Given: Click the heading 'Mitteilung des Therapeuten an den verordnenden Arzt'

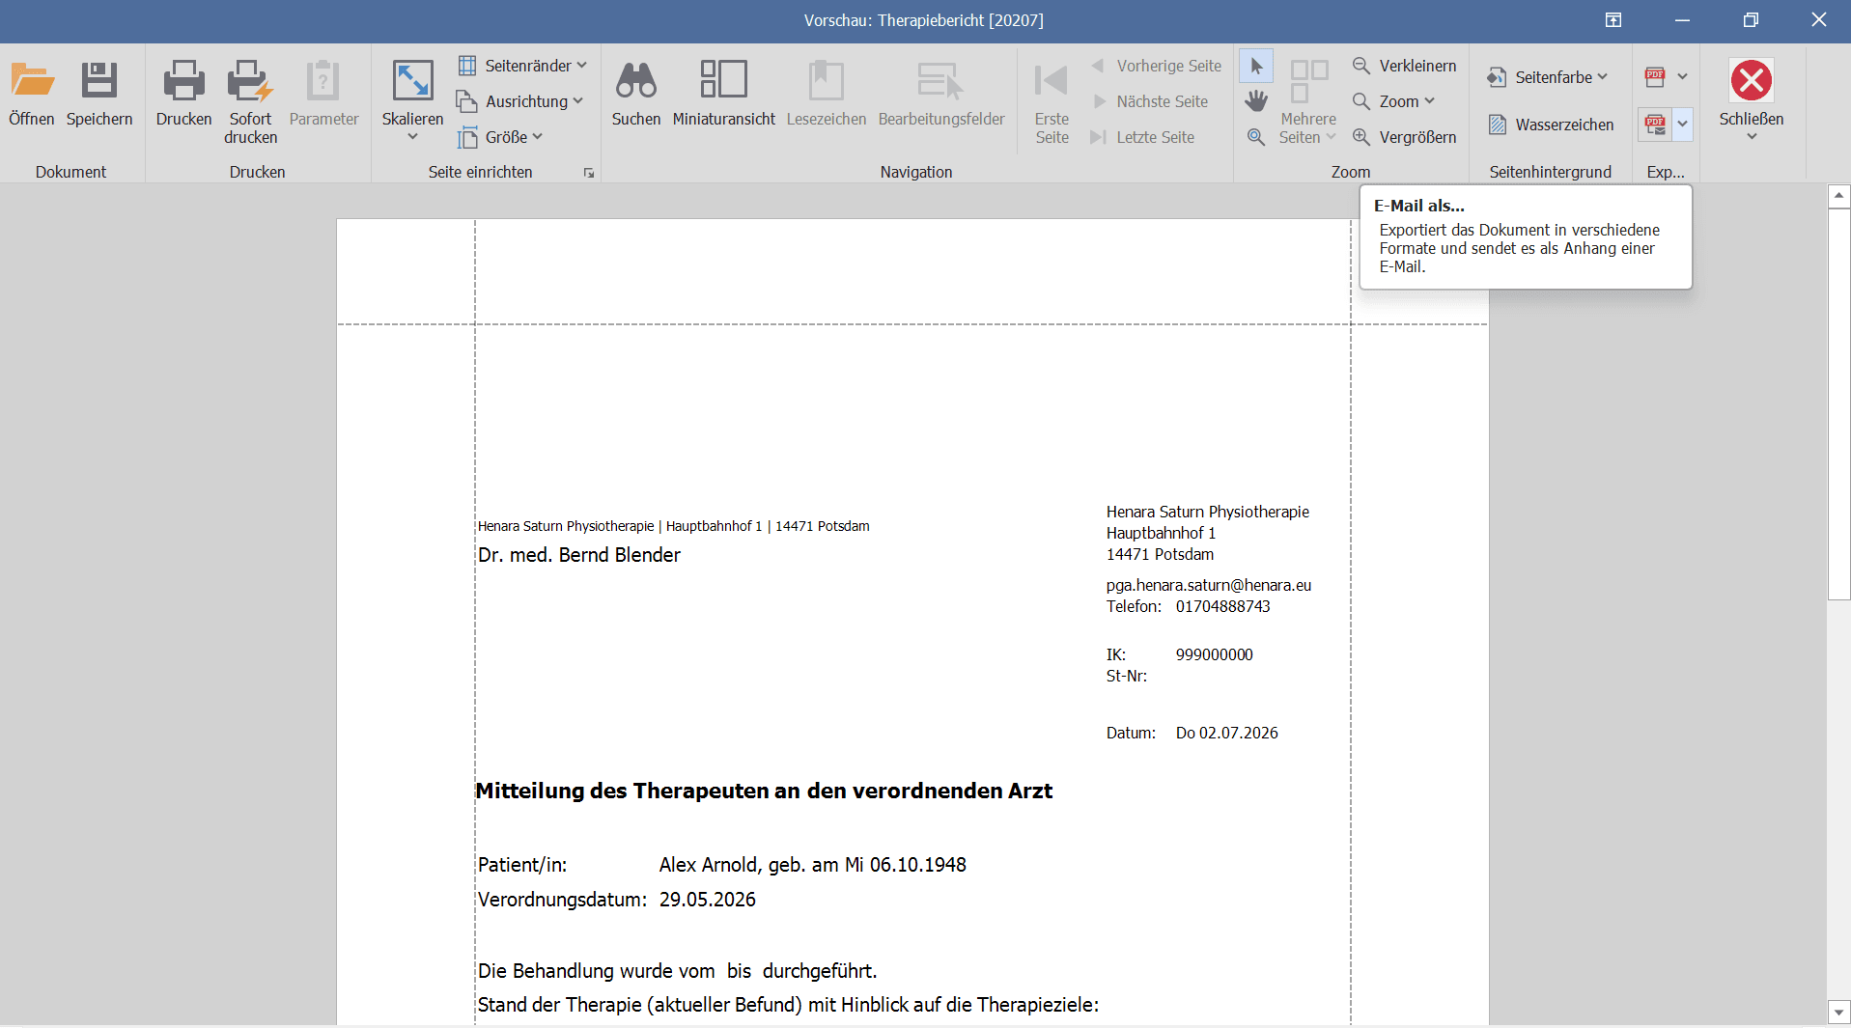Looking at the screenshot, I should click(x=764, y=791).
